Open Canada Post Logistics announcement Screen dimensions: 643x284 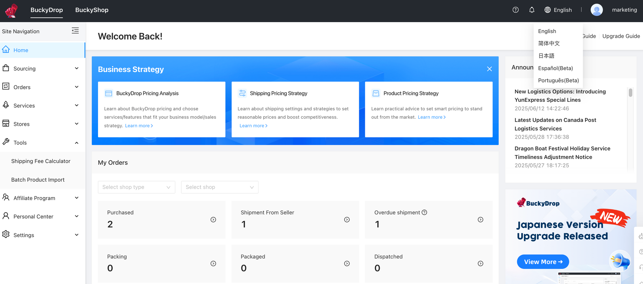pyautogui.click(x=555, y=124)
